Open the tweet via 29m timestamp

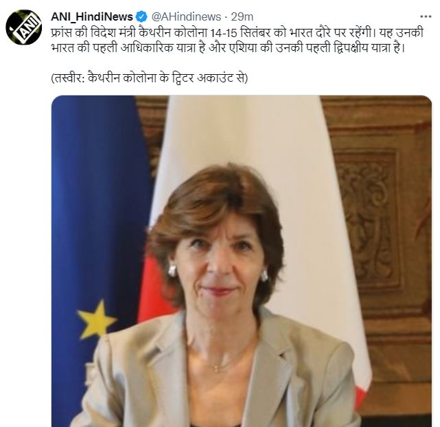click(x=242, y=17)
